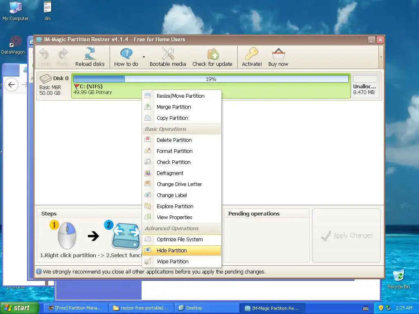Open the Bootable media tool

tap(168, 57)
